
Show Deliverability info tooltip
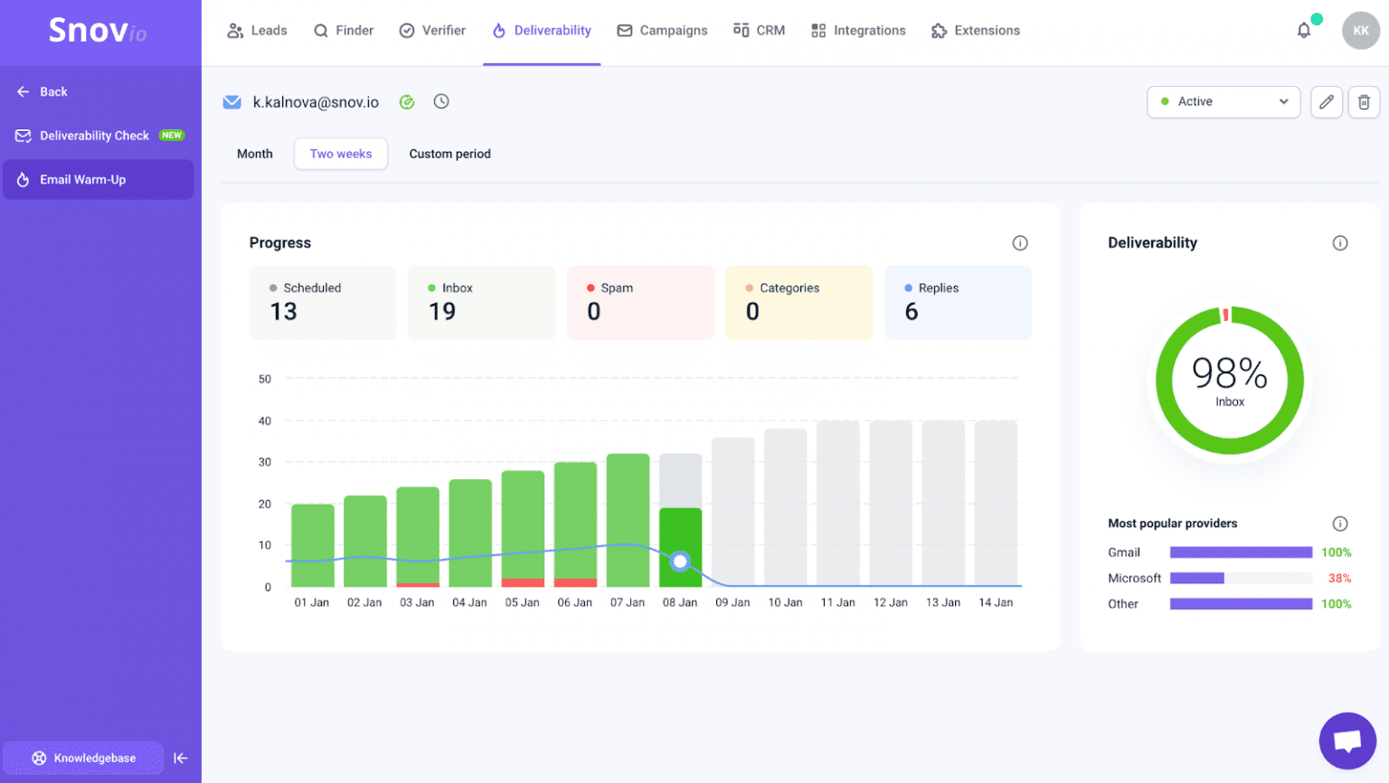[x=1339, y=242]
